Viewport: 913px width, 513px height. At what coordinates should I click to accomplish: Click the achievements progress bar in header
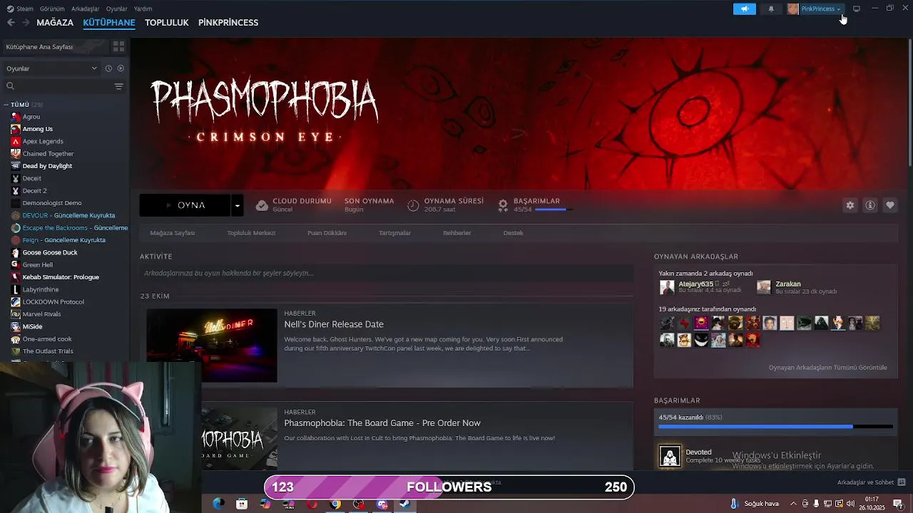click(553, 209)
